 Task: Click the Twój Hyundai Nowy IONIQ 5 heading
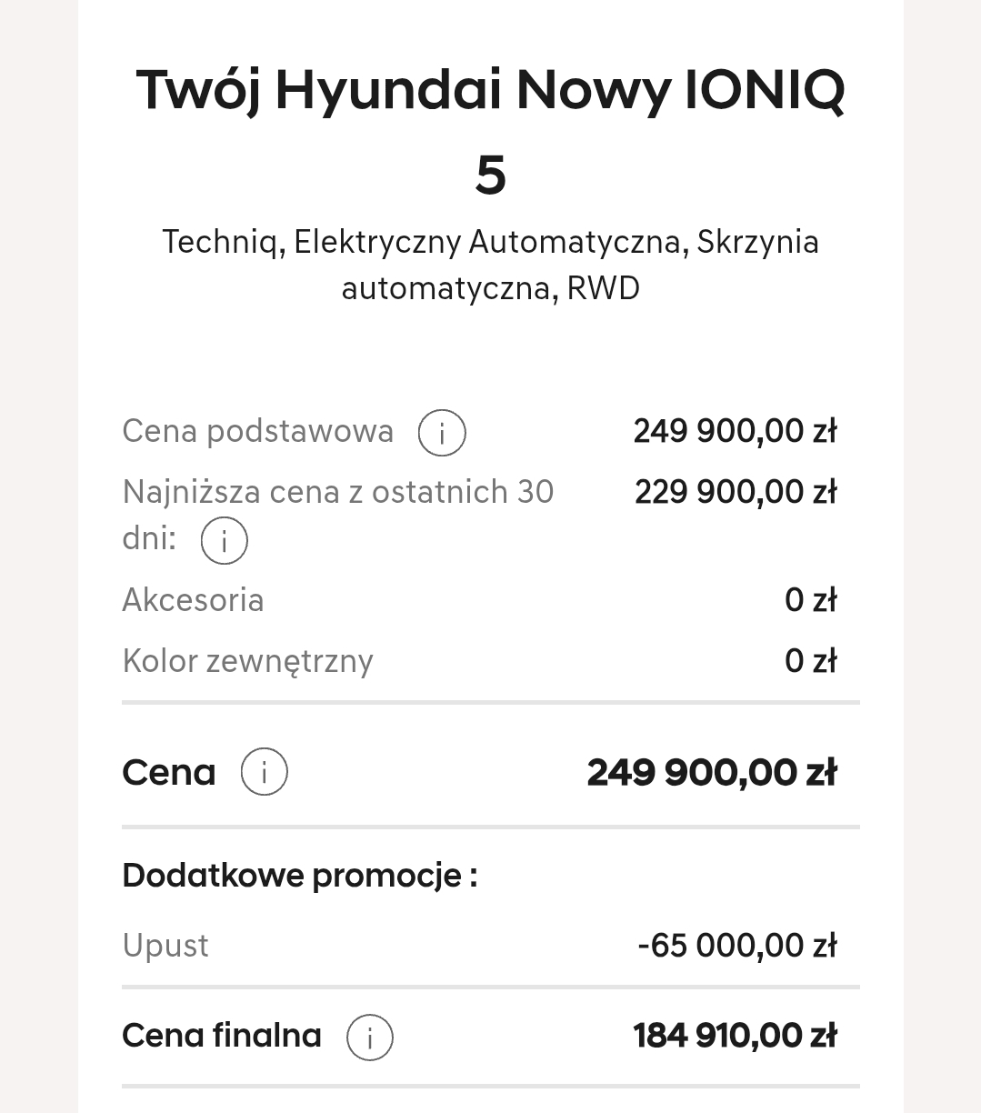click(491, 131)
